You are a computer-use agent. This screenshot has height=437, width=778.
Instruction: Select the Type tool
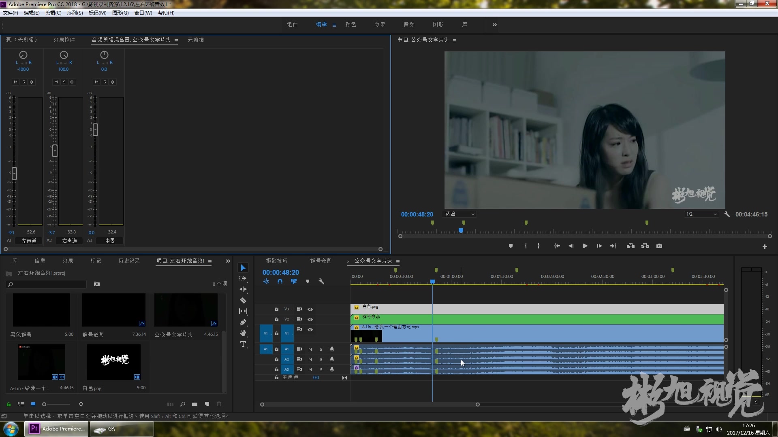point(243,344)
